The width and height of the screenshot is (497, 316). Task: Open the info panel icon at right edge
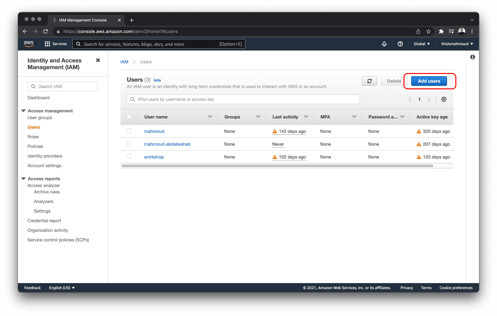tap(472, 57)
